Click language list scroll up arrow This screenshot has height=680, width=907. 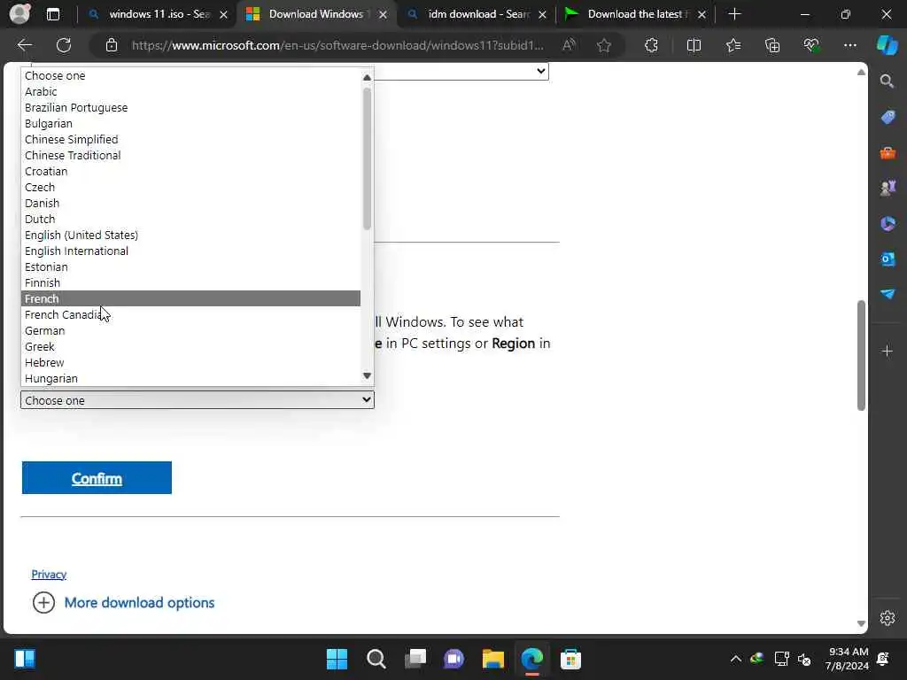point(367,77)
